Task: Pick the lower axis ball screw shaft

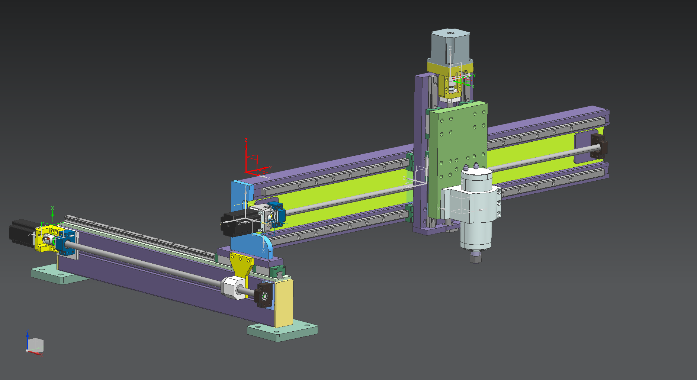Action: click(149, 263)
